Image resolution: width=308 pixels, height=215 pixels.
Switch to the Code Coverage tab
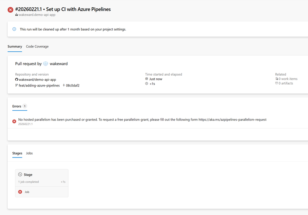pos(37,47)
